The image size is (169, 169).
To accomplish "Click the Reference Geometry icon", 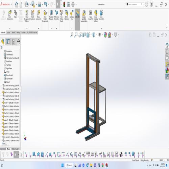I will pos(56,15).
